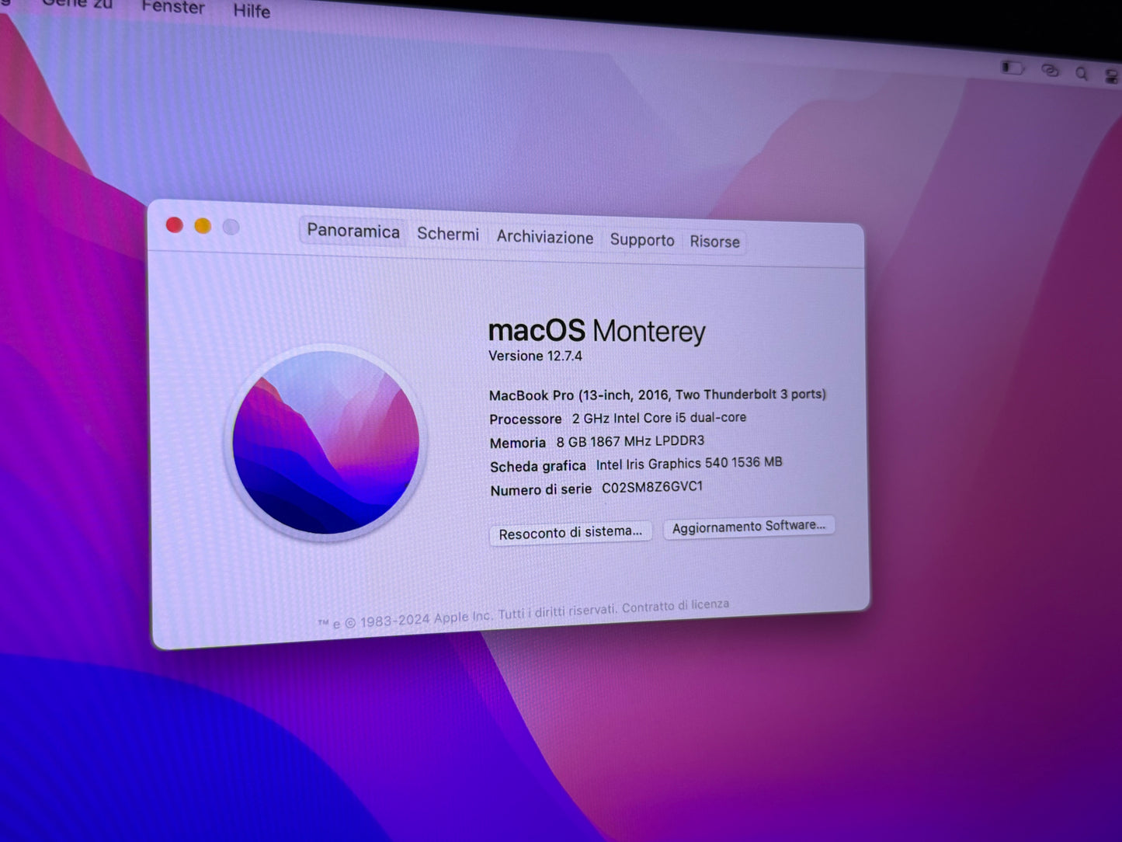The height and width of the screenshot is (842, 1122).
Task: Click the Aggiornamento Software button
Action: pos(749,527)
